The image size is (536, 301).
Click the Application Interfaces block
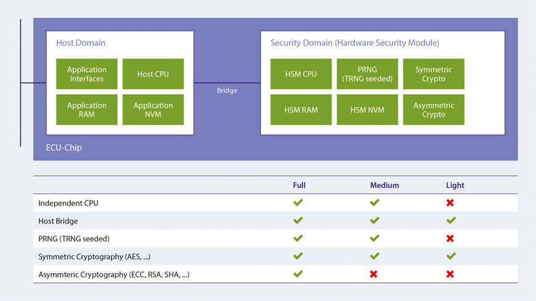87,74
